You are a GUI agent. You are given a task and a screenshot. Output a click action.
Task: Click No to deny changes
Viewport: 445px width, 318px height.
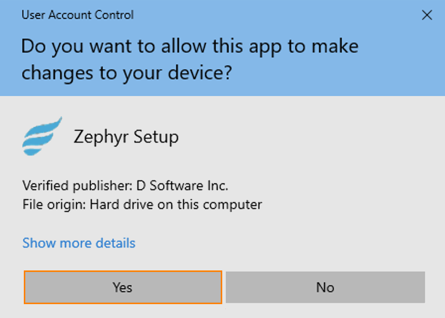pyautogui.click(x=325, y=287)
